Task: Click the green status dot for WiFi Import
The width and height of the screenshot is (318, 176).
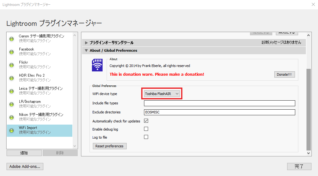Action: coord(12,131)
